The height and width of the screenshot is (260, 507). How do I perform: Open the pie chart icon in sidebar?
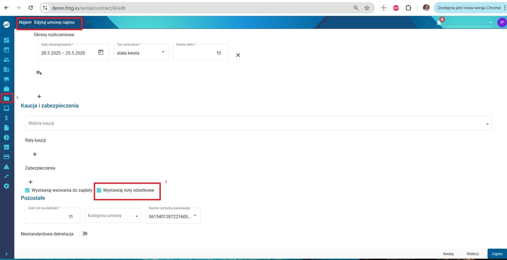[6, 138]
